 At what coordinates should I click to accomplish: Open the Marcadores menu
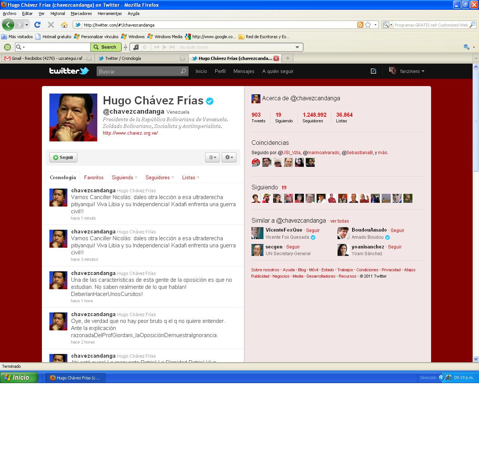click(81, 13)
